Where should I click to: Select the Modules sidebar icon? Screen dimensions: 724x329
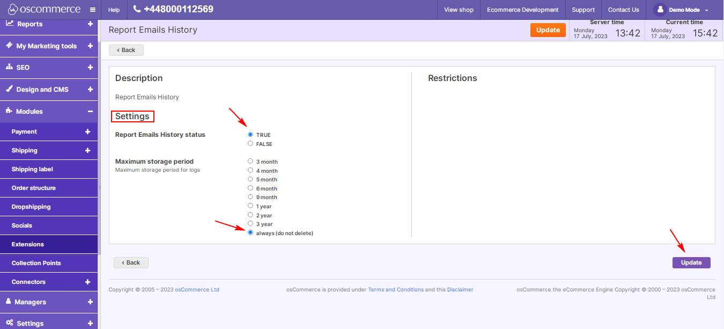pos(9,111)
